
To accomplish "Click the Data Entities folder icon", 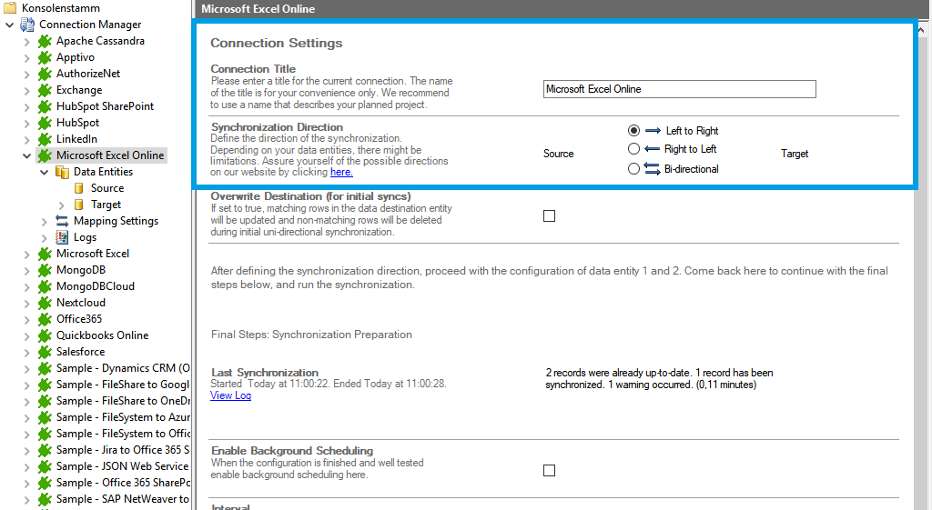I will (62, 172).
